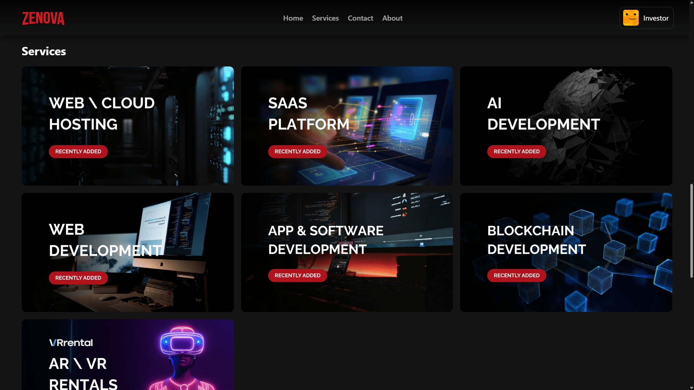Navigate to the About page
Screen dimensions: 694x390
click(392, 18)
